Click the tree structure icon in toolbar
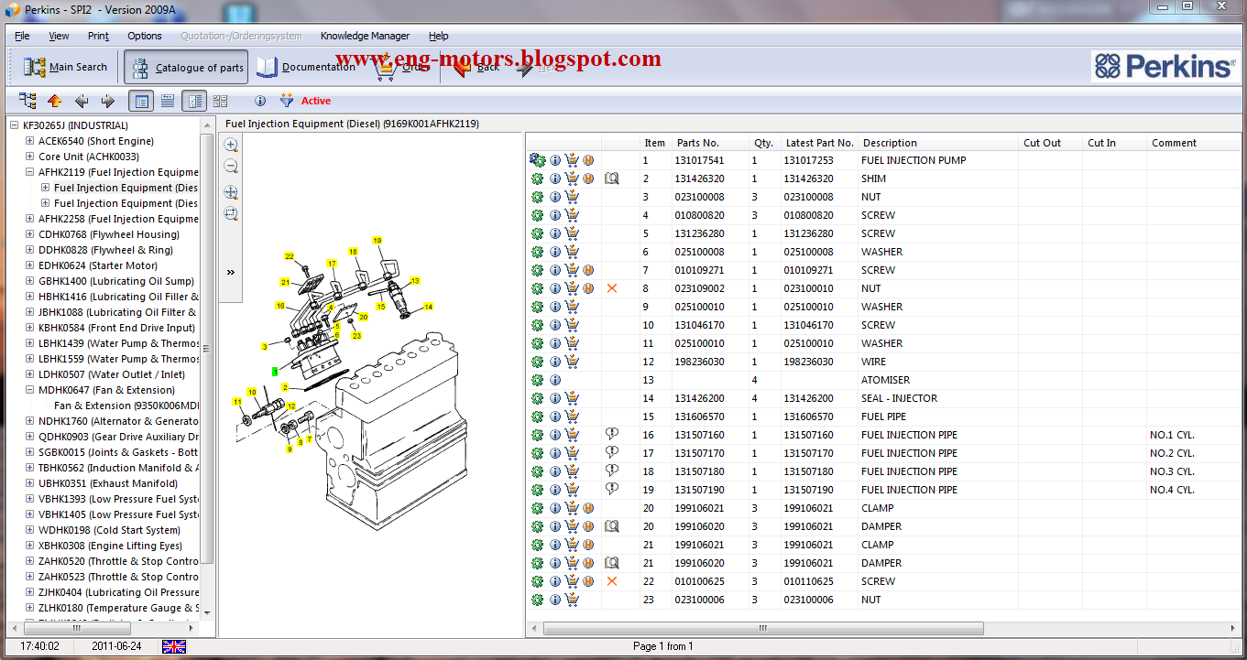Viewport: 1247px width, 660px height. [x=27, y=101]
